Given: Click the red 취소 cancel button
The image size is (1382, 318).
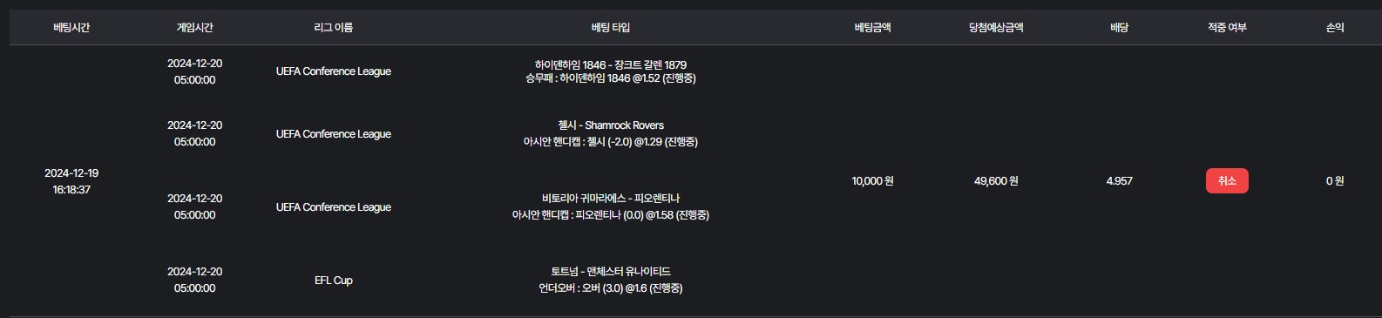Looking at the screenshot, I should (1227, 181).
